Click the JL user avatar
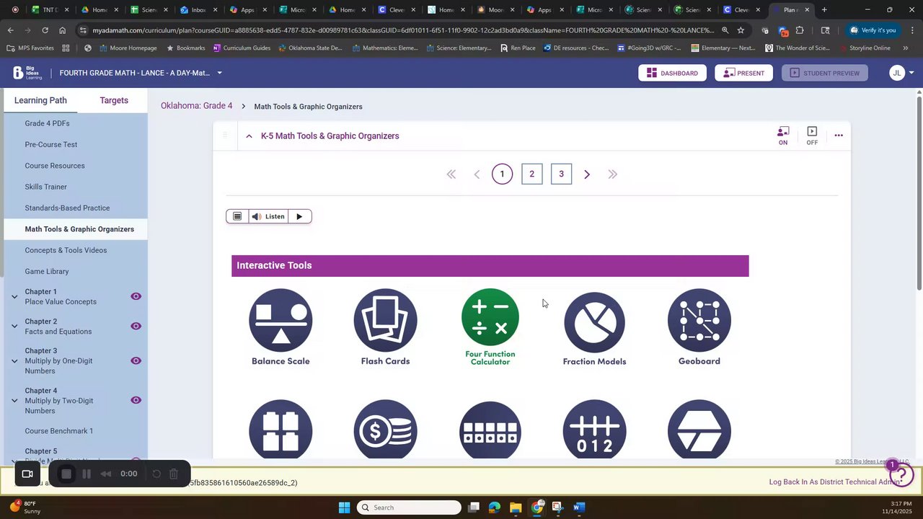Viewport: 923px width, 519px height. 896,73
